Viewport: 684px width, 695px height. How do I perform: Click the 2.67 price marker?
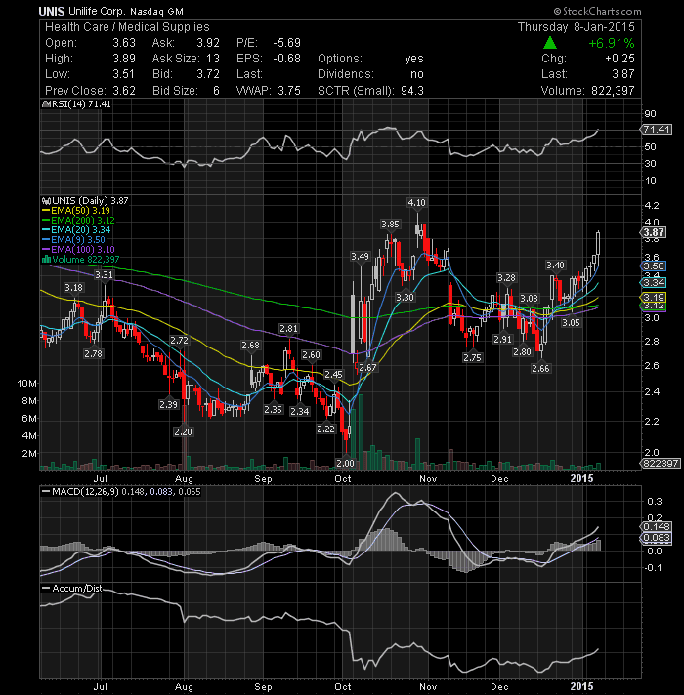point(367,367)
